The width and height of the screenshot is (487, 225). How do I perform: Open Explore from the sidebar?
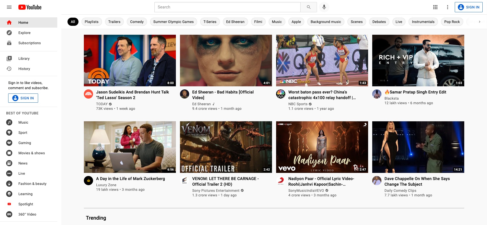click(x=24, y=33)
